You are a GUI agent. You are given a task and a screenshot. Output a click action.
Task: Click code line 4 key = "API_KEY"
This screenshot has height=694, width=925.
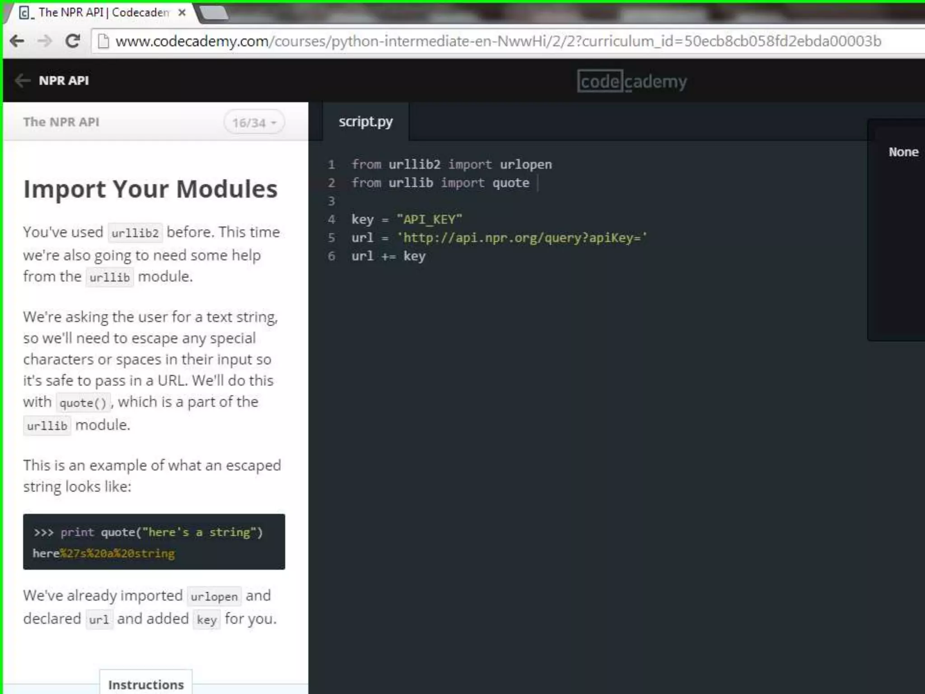point(406,220)
